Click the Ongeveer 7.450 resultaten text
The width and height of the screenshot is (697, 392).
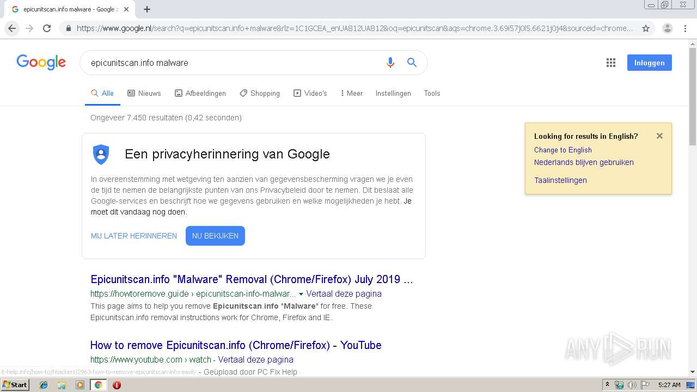(166, 118)
